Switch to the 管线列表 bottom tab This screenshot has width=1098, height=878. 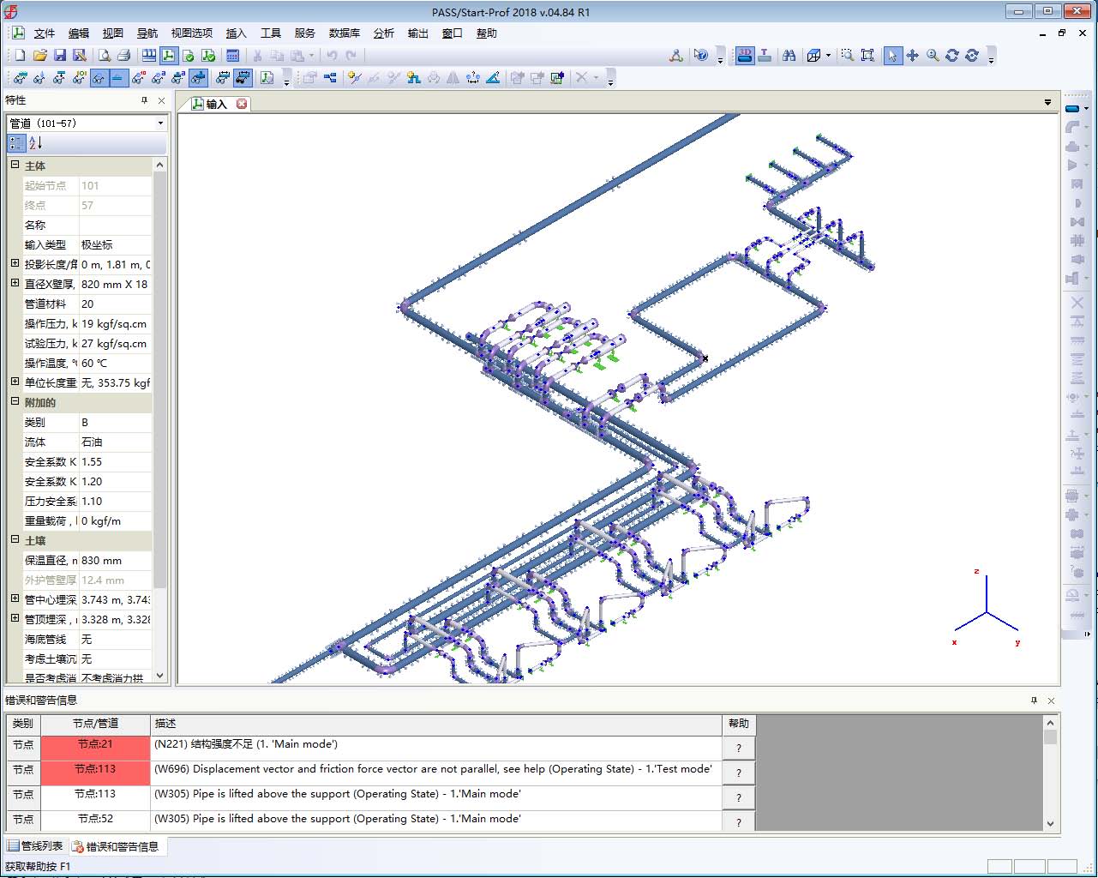[x=35, y=846]
